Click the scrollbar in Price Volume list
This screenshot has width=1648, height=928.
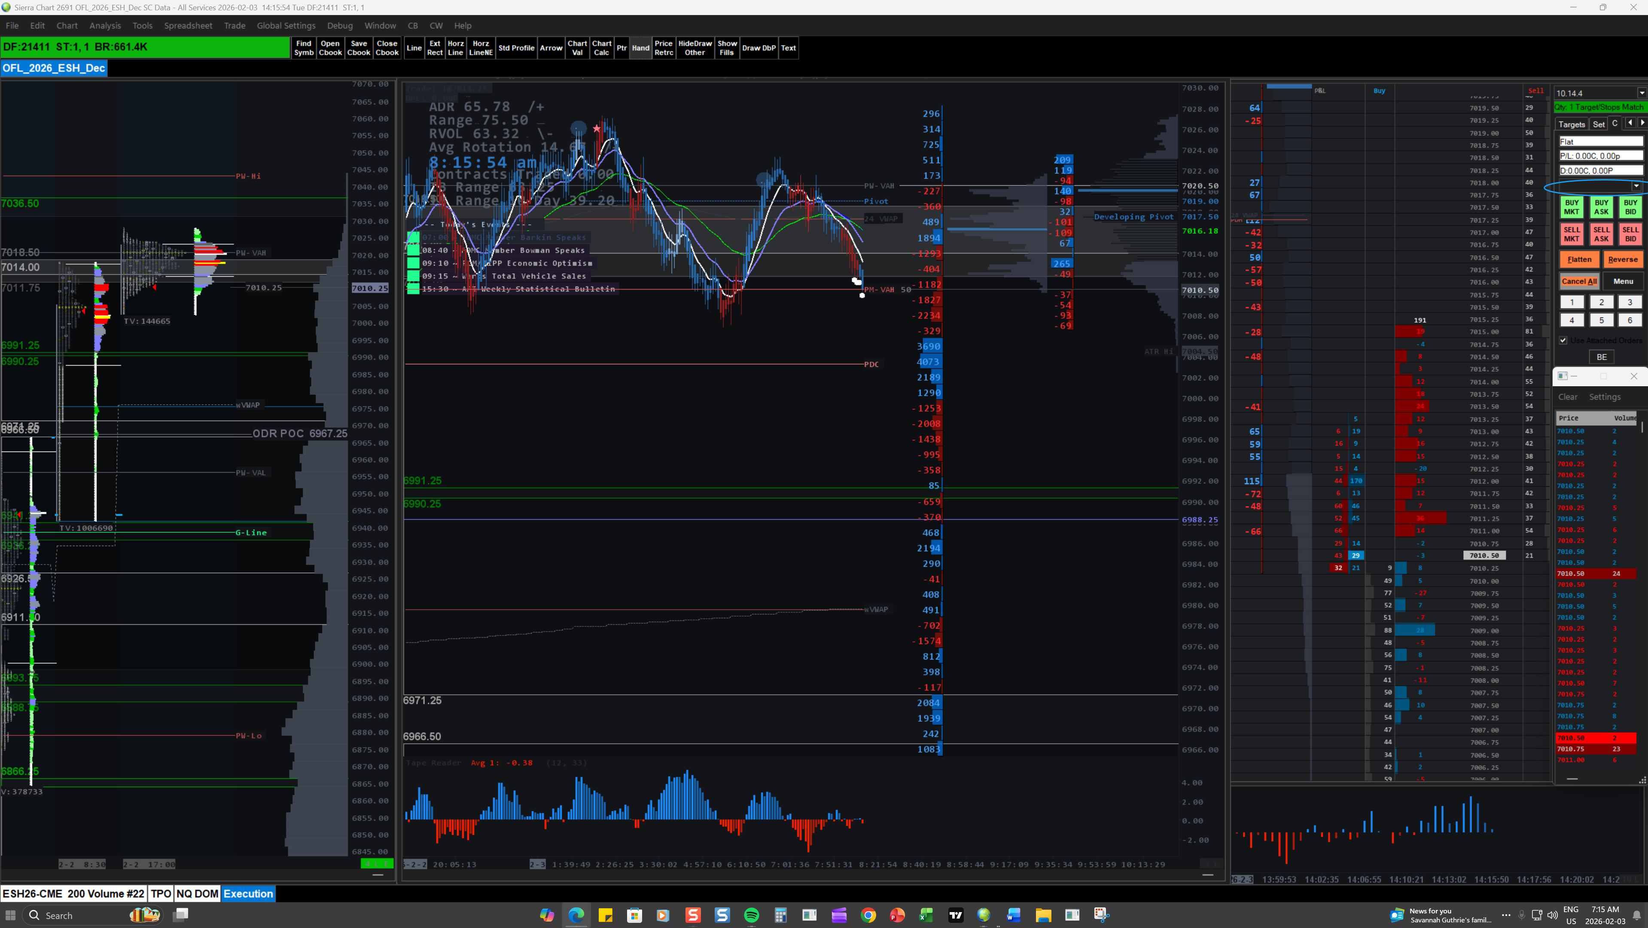[1642, 427]
